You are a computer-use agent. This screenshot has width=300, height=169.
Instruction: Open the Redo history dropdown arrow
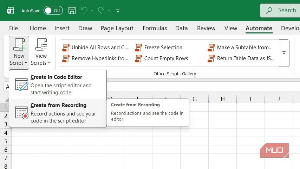point(109,10)
